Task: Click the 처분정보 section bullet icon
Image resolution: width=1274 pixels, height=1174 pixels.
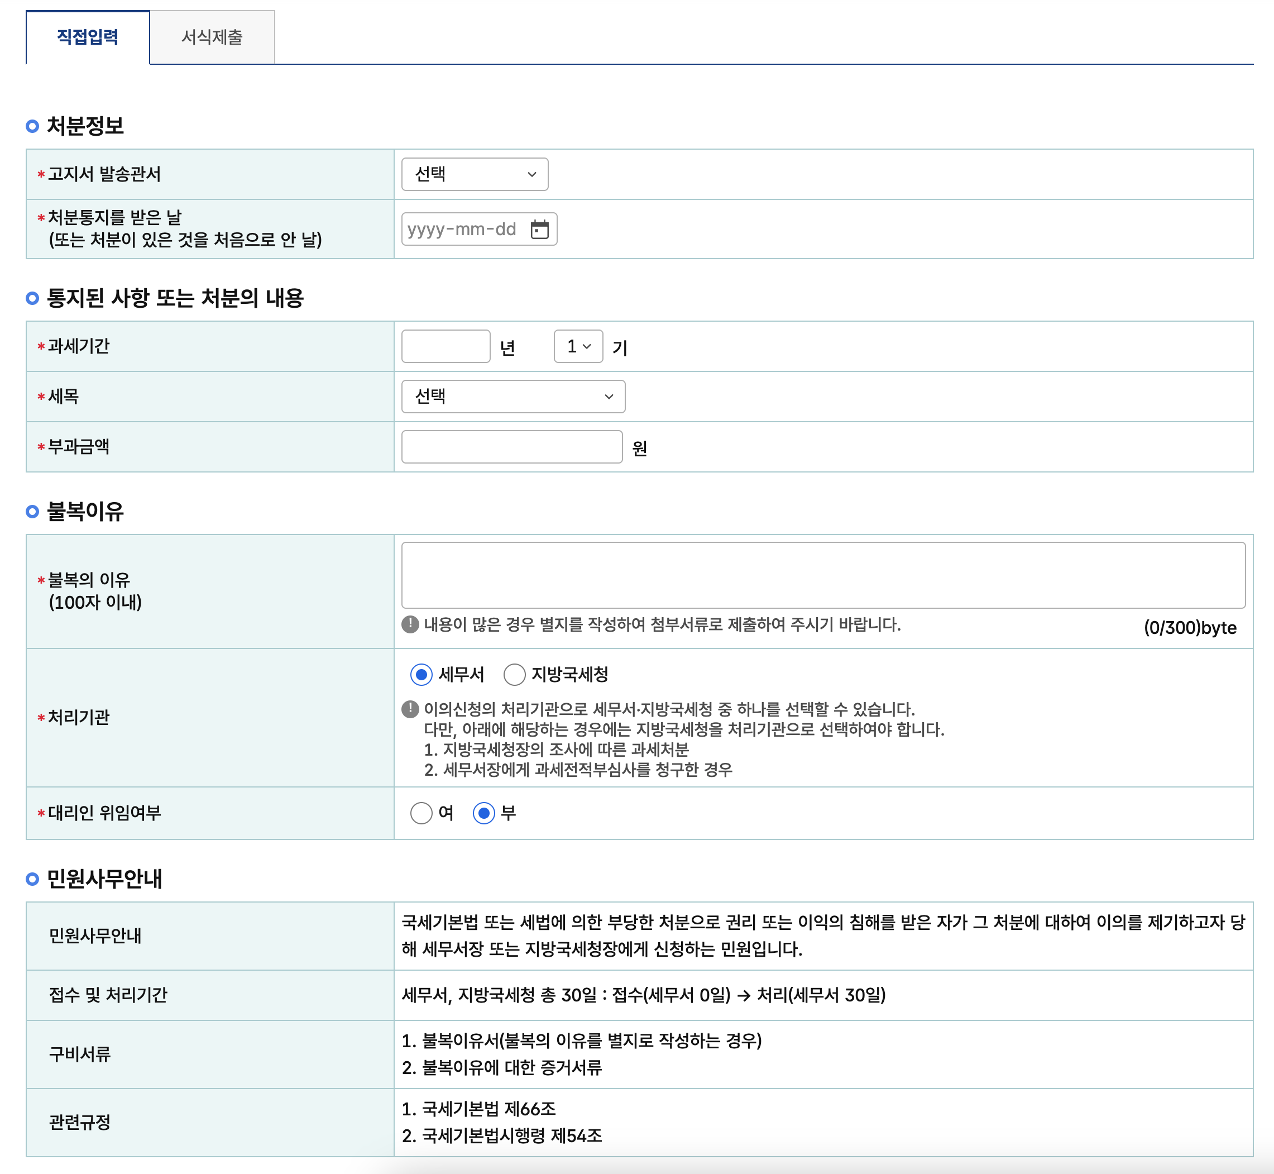Action: 32,126
